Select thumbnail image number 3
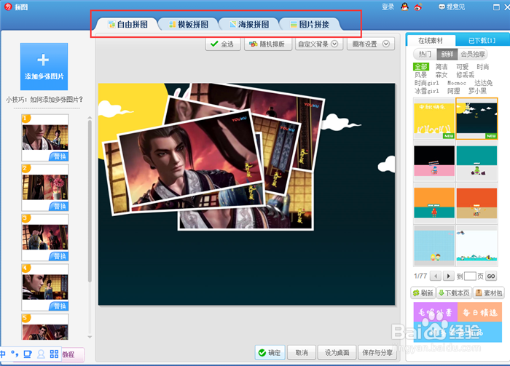The width and height of the screenshot is (510, 366). click(45, 237)
